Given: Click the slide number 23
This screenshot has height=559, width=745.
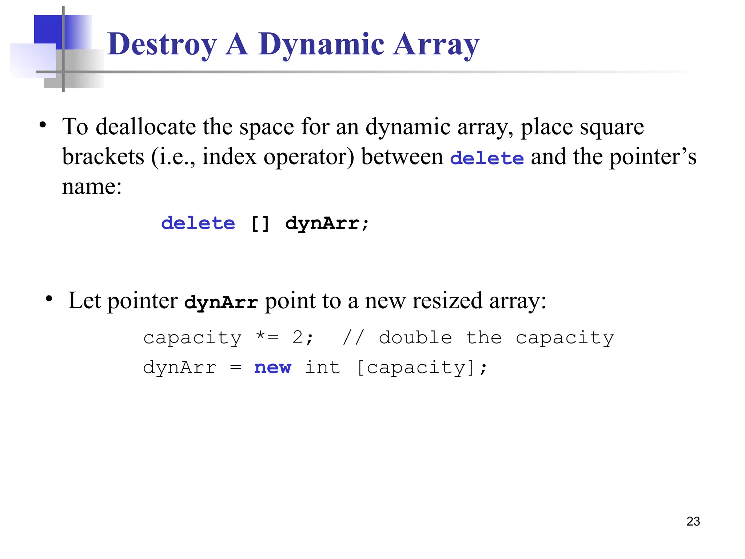Looking at the screenshot, I should click(x=693, y=521).
